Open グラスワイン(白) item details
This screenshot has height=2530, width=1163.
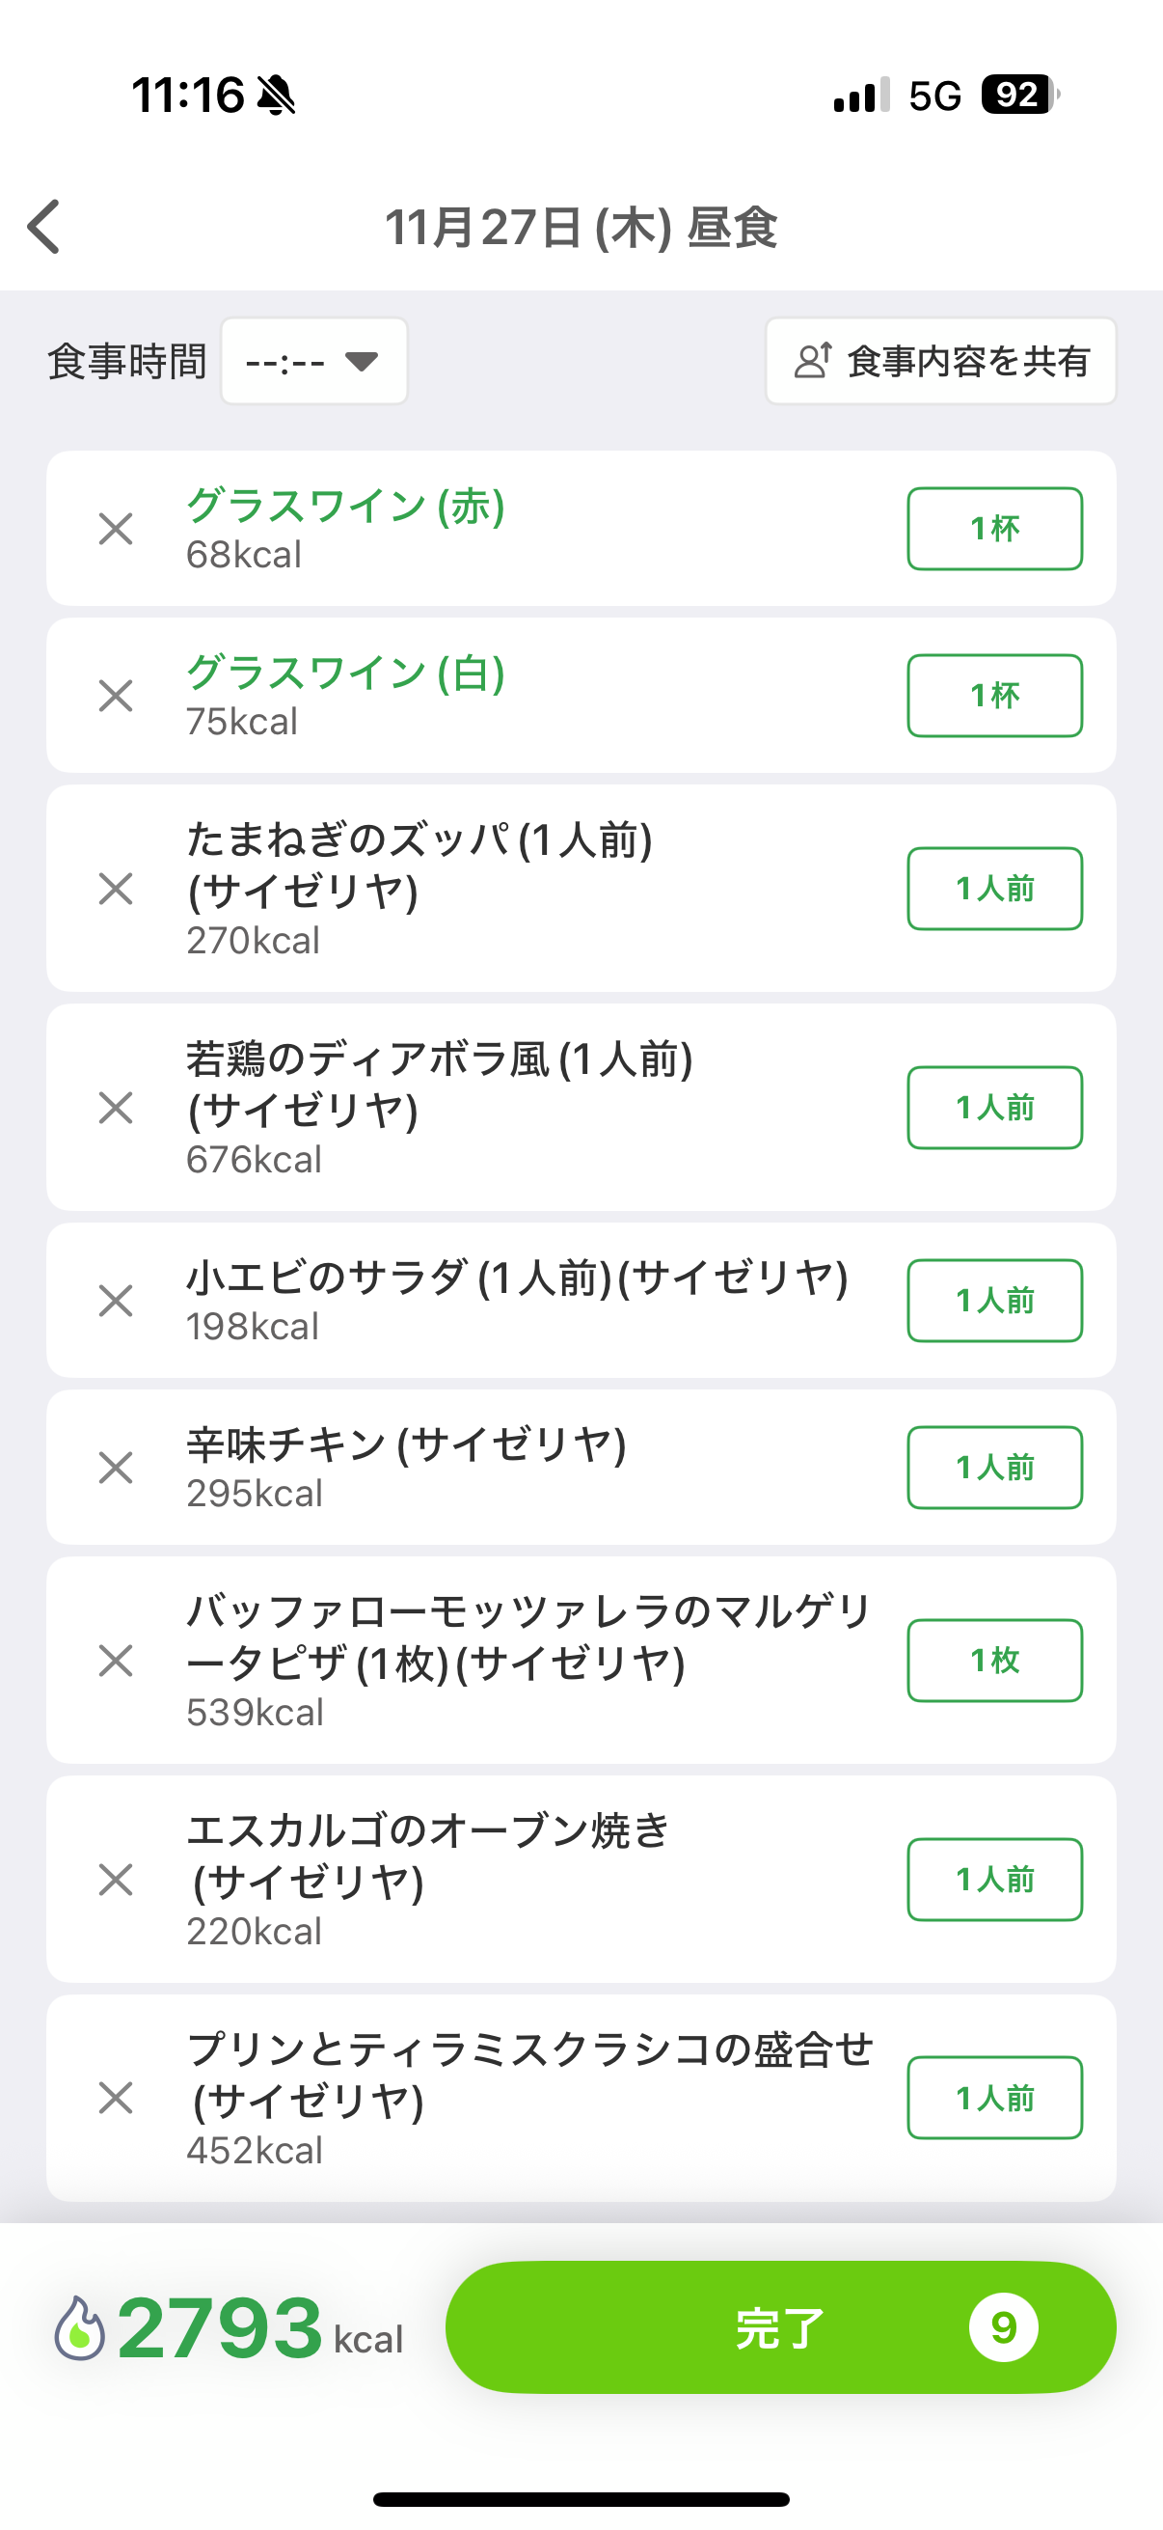345,674
